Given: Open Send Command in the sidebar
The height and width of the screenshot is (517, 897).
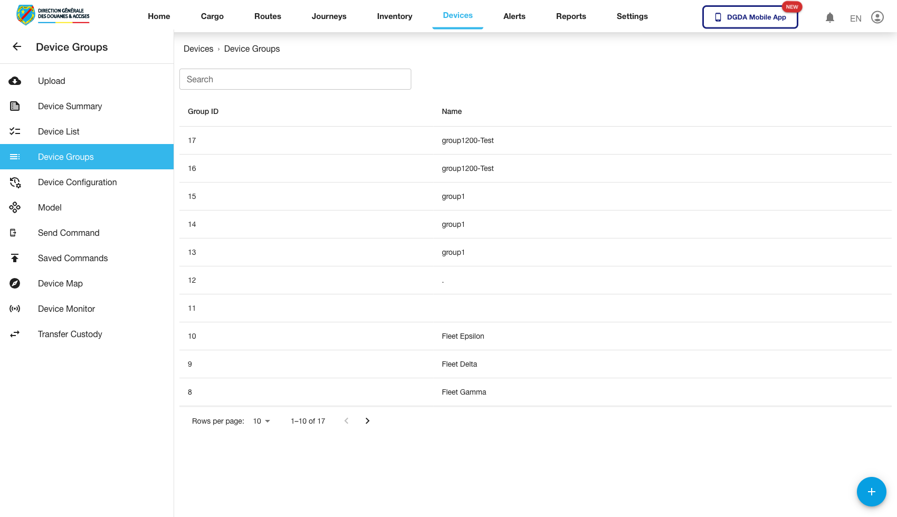Looking at the screenshot, I should [69, 233].
